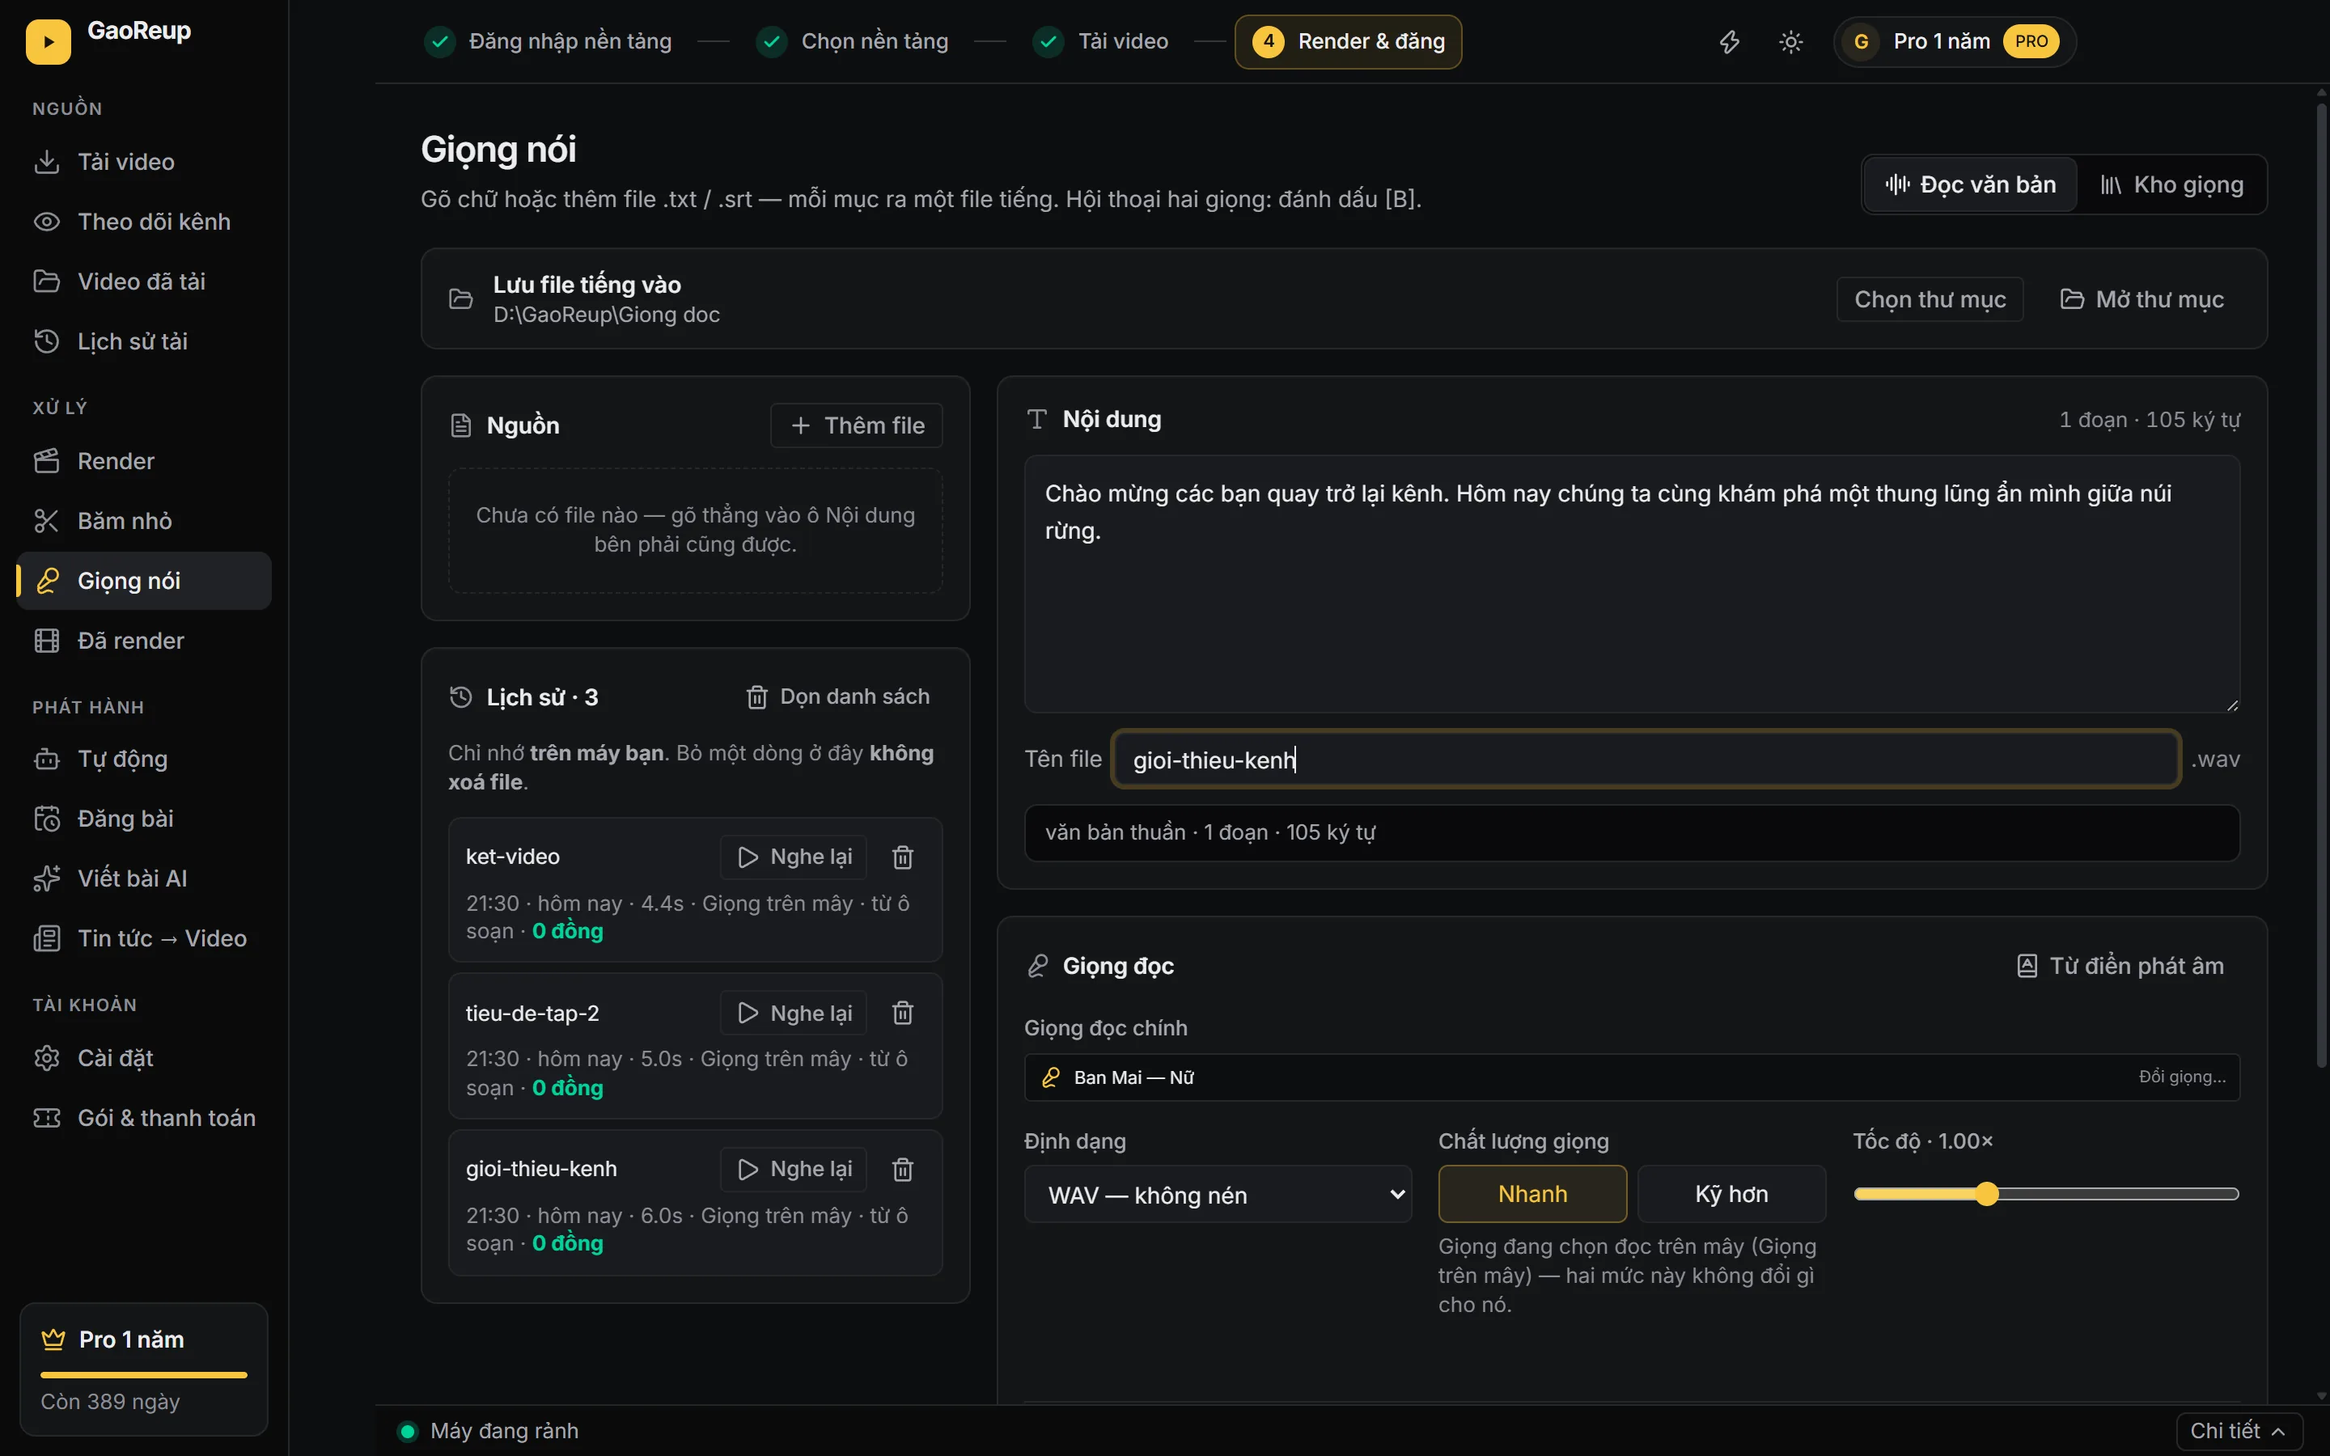Open Từ điển phát âm dictionary

pos(2120,966)
